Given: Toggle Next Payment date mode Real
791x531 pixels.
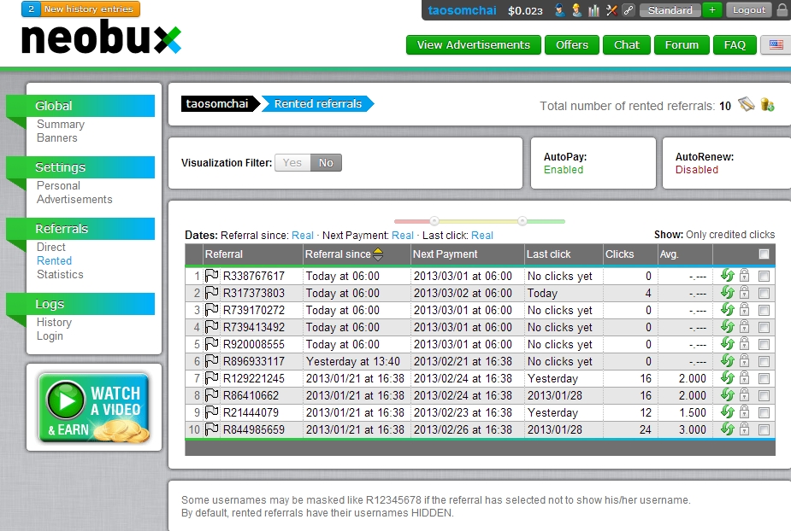Looking at the screenshot, I should [403, 236].
